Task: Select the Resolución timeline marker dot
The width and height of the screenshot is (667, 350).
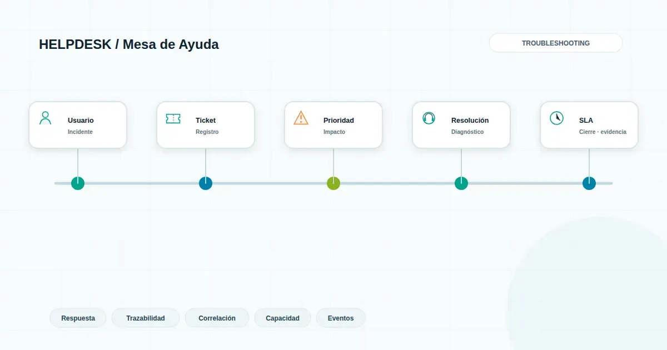Action: tap(461, 183)
